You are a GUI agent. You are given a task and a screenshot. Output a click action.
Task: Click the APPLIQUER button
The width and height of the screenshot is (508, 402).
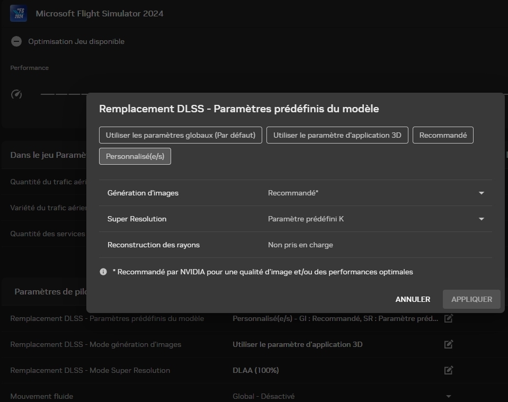(x=471, y=299)
